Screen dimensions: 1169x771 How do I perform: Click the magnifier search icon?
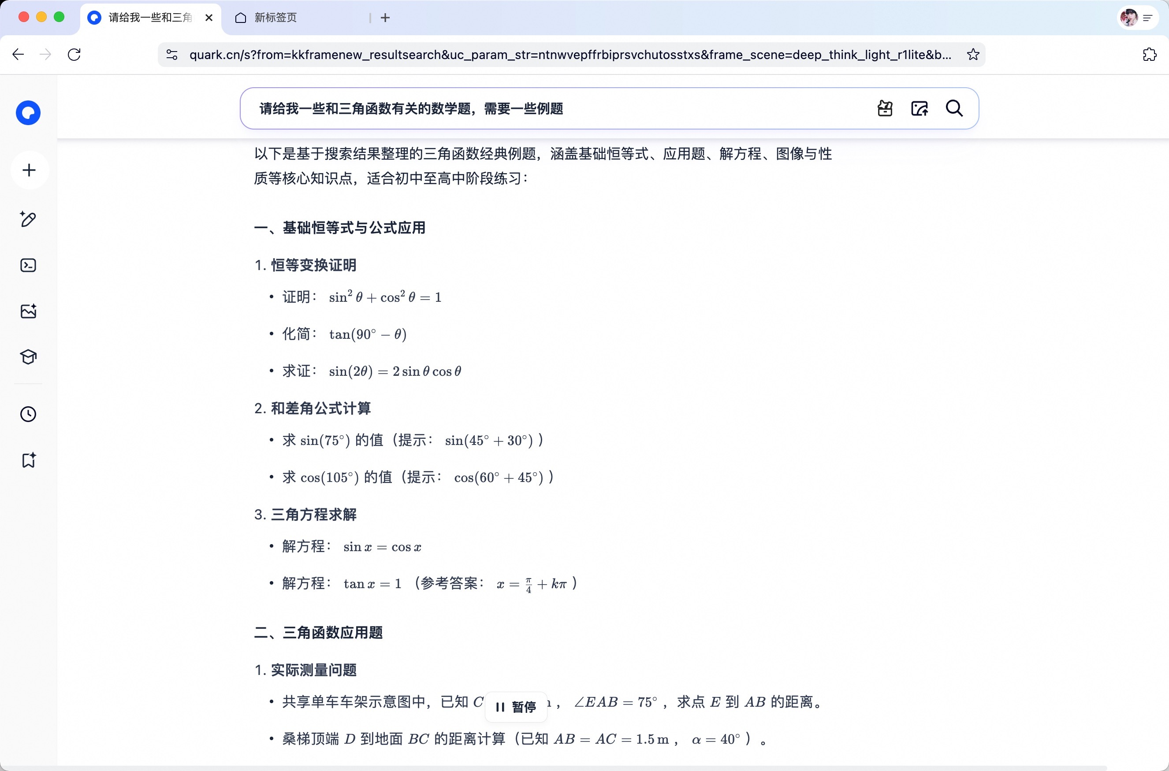pyautogui.click(x=954, y=108)
